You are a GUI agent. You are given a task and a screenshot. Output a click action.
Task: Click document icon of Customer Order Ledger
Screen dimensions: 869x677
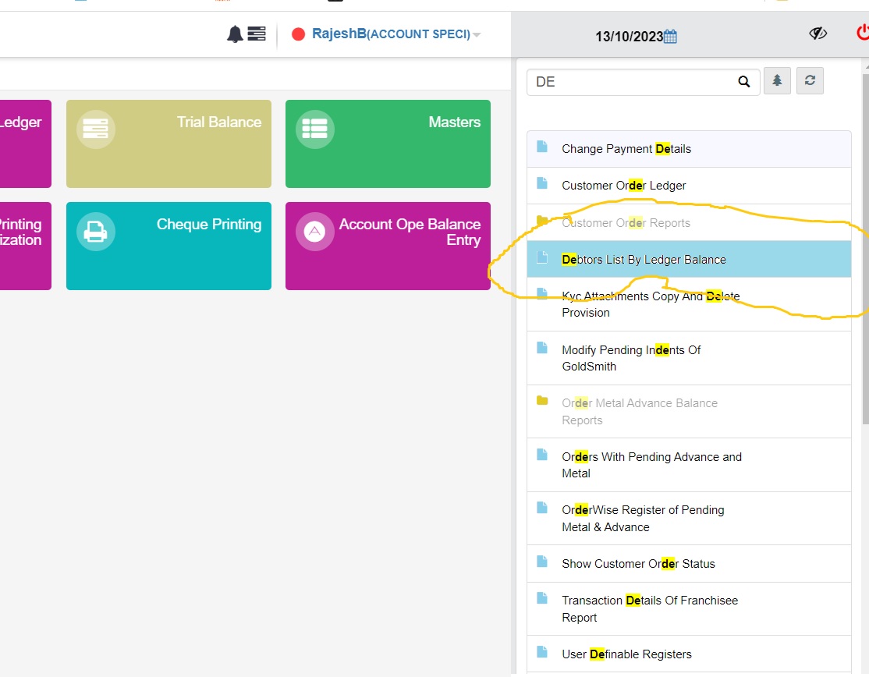point(542,183)
